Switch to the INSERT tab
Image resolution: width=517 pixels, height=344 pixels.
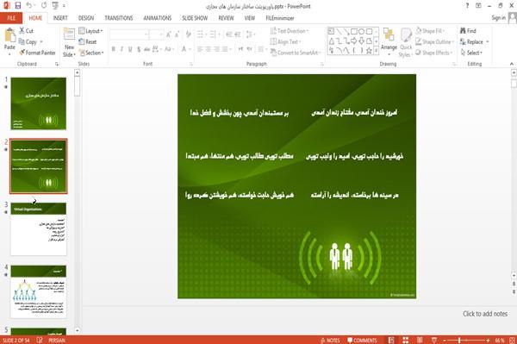coord(60,18)
